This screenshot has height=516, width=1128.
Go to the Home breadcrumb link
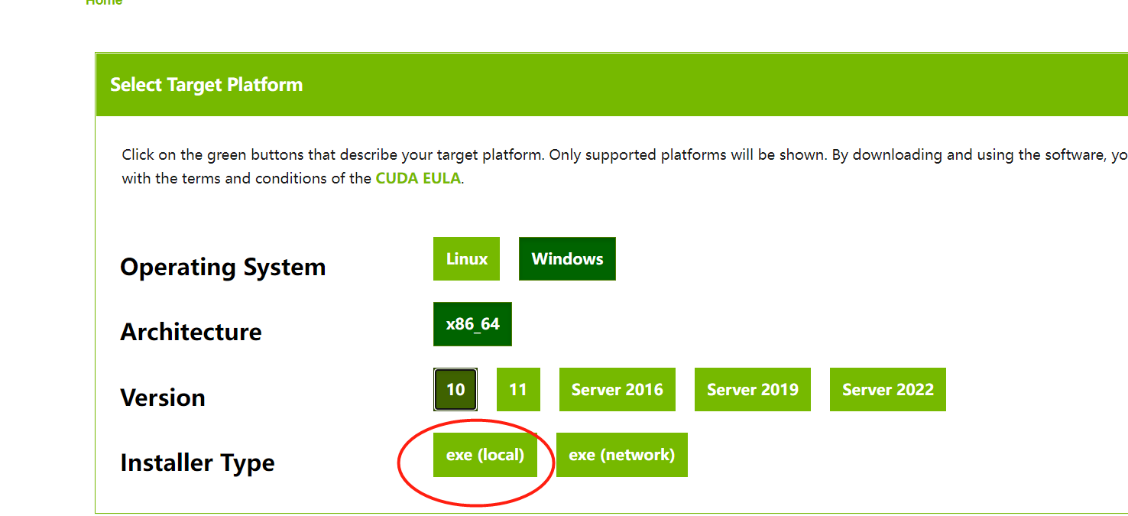click(104, 2)
